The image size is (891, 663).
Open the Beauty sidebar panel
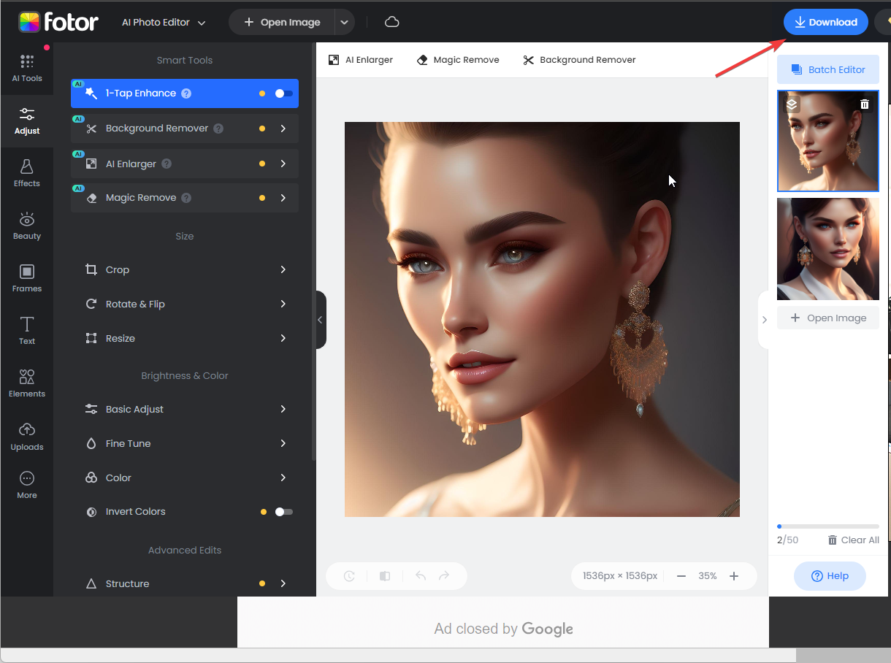(x=27, y=226)
